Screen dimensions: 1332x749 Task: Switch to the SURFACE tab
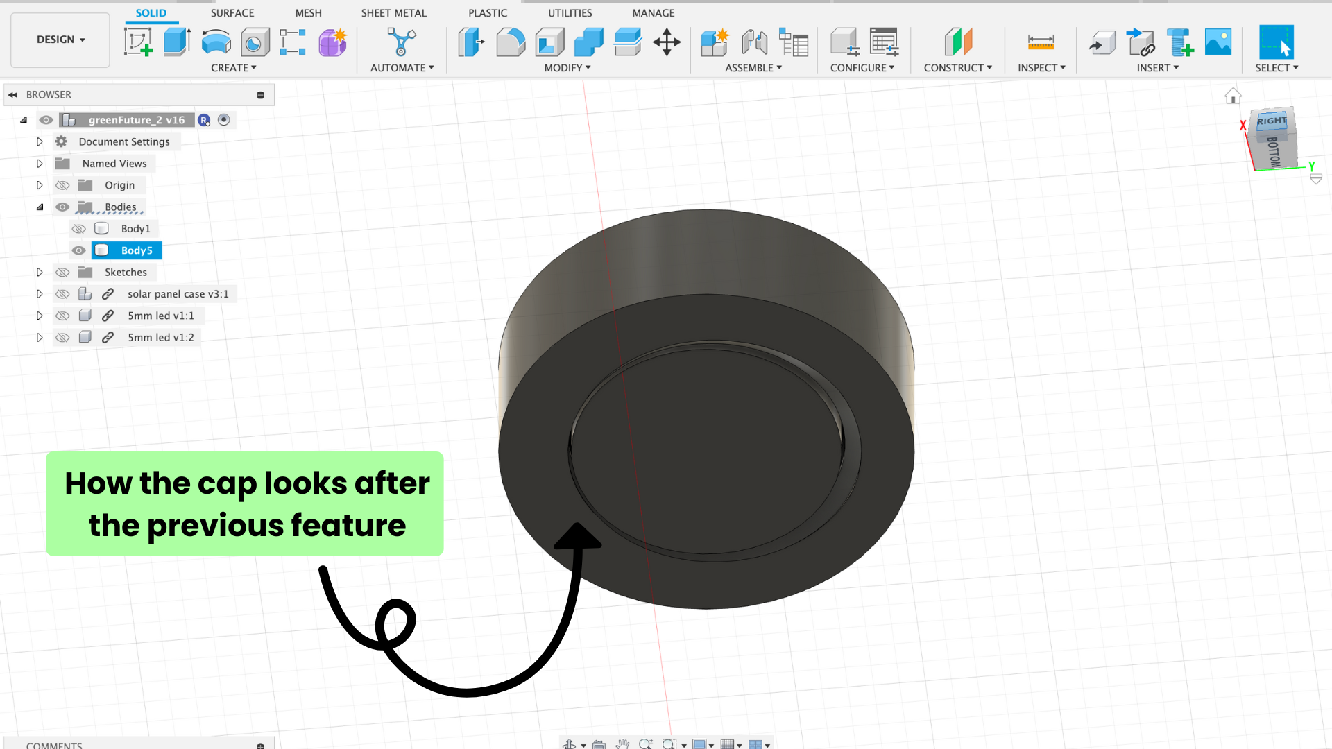(232, 13)
